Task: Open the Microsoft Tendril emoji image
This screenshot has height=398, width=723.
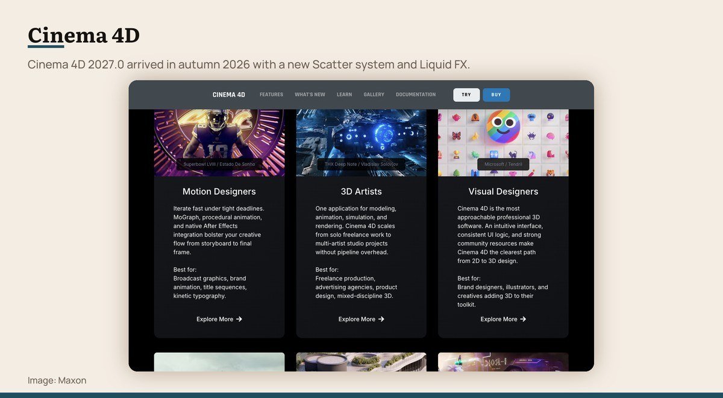Action: pyautogui.click(x=503, y=142)
